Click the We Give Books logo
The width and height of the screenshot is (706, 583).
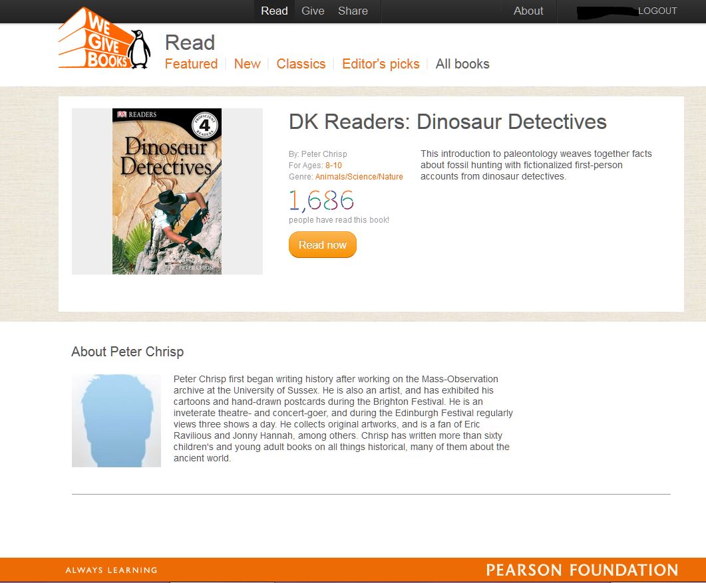(104, 39)
